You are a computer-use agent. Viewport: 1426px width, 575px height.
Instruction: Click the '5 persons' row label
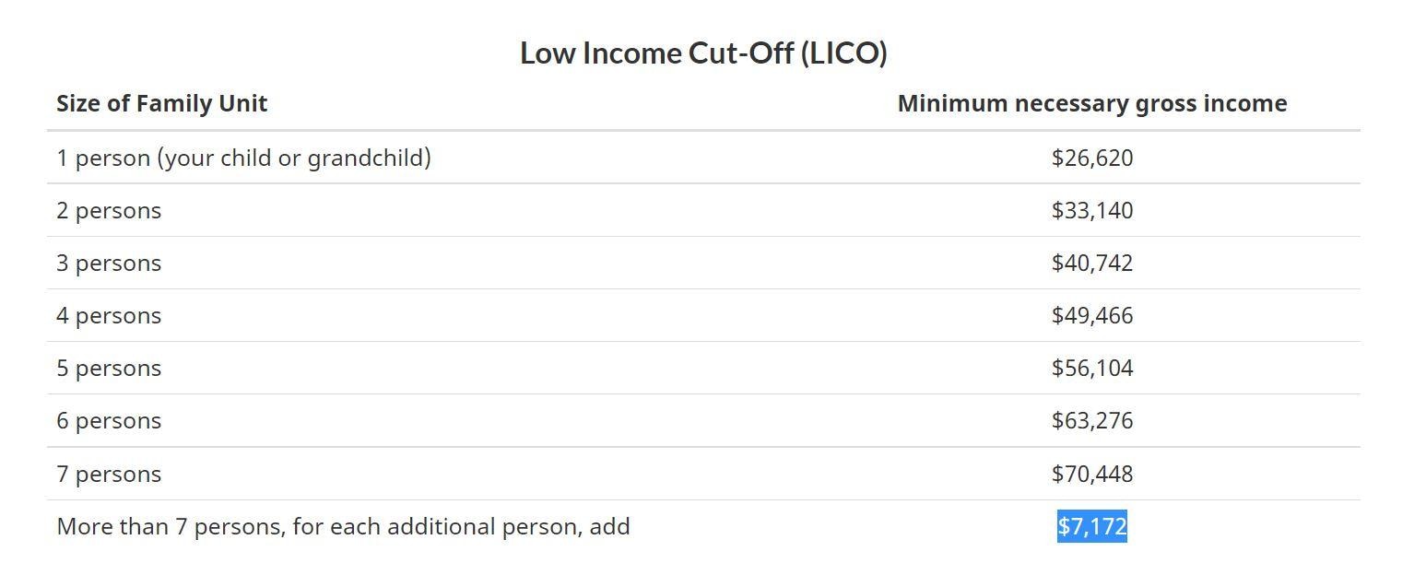[x=109, y=369]
